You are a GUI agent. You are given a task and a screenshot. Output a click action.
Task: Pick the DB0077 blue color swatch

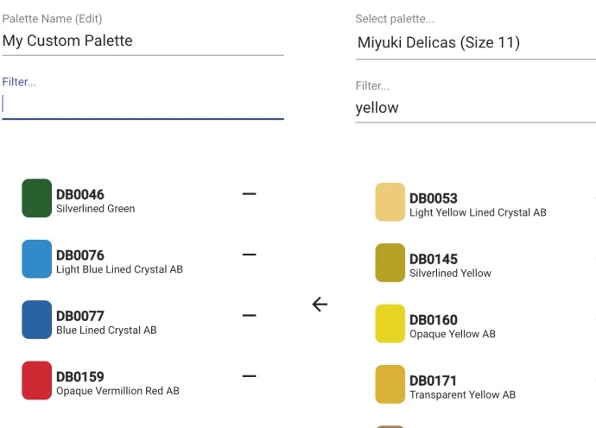(x=37, y=319)
